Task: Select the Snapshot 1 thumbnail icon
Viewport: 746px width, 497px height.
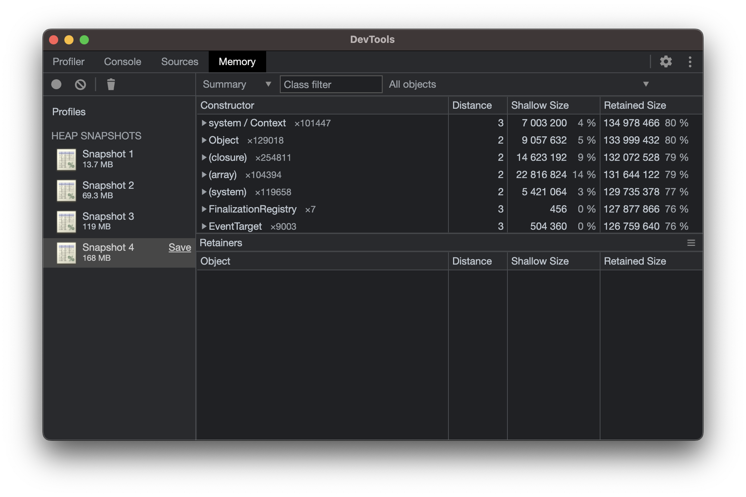Action: click(x=66, y=159)
